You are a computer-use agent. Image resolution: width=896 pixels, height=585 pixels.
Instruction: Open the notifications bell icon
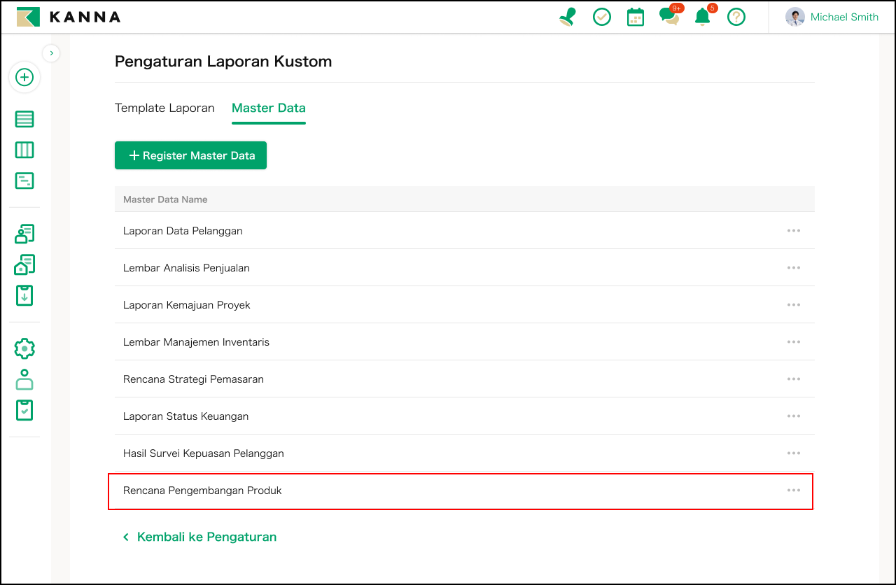702,17
